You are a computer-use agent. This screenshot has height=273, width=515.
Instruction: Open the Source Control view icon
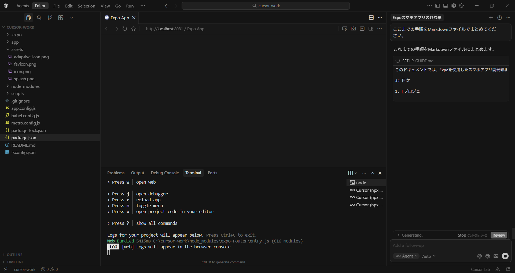point(50,18)
